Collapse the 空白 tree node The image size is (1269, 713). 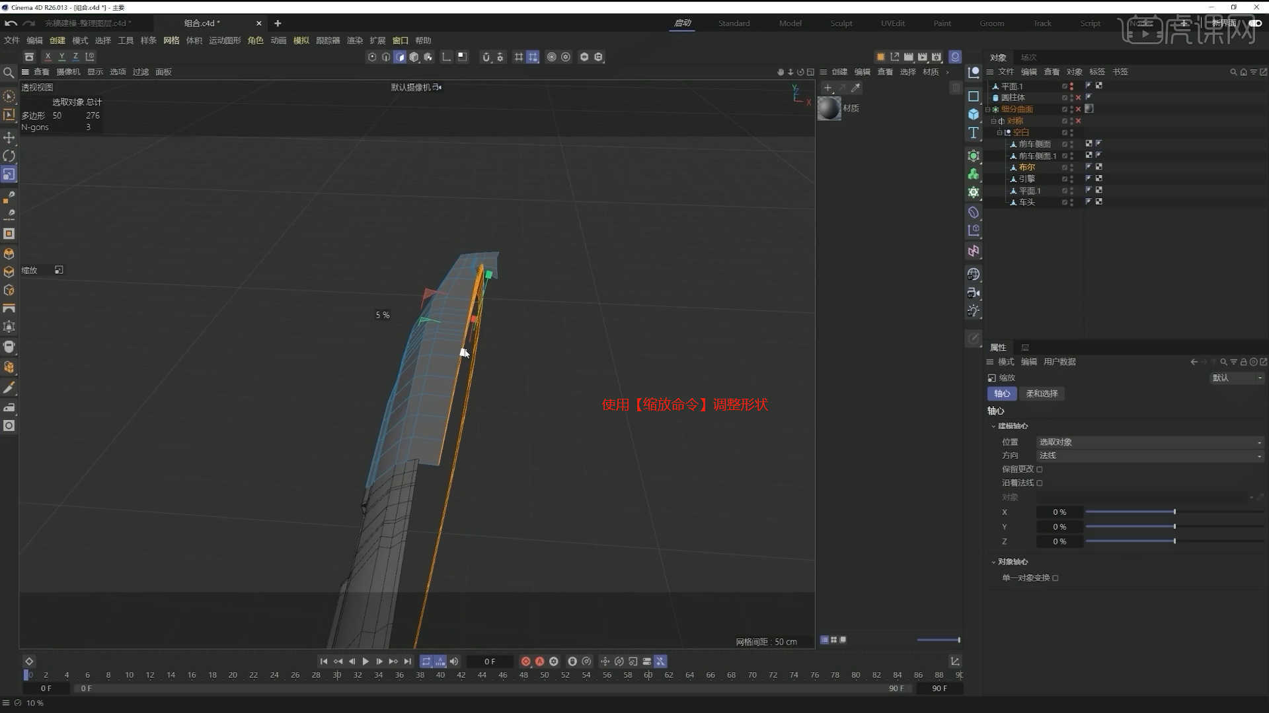999,133
